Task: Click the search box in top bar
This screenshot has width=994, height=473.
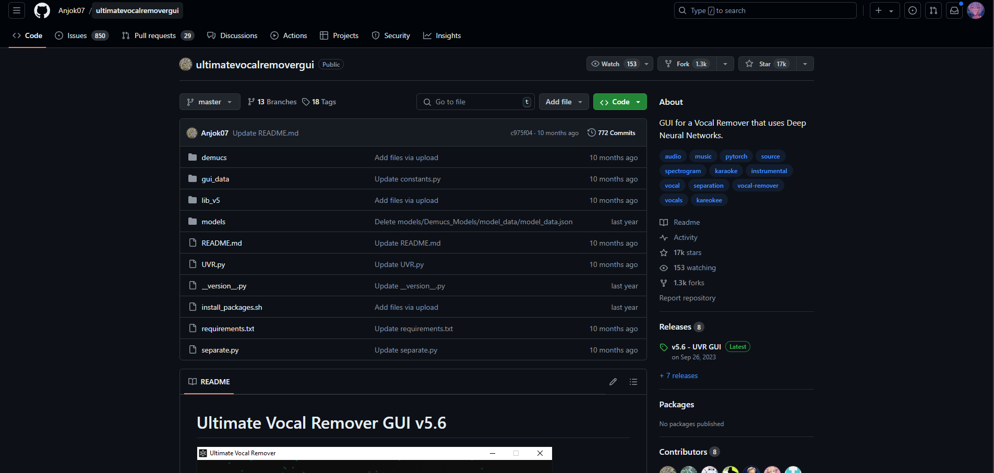Action: point(765,10)
